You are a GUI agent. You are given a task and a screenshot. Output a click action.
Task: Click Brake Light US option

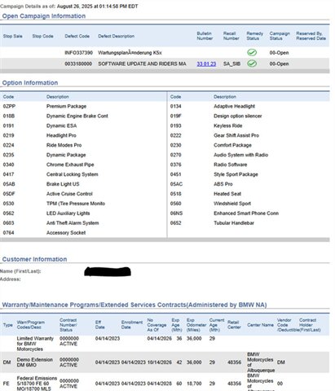coord(63,184)
